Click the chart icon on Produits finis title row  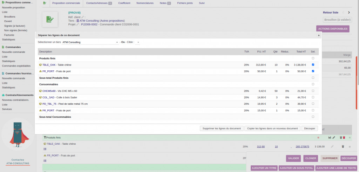[x=330, y=138]
